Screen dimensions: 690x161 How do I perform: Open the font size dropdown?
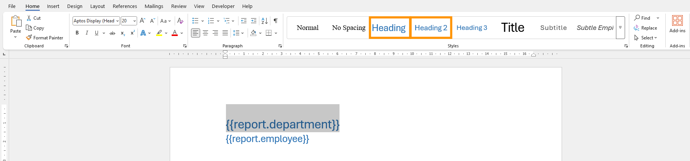135,21
